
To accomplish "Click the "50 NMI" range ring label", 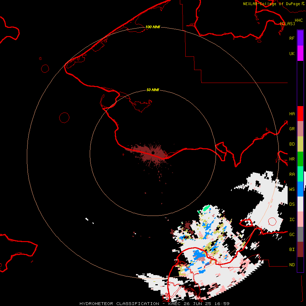I will 153,90.
